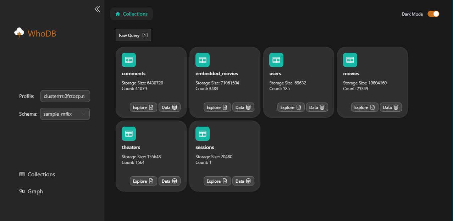The image size is (453, 221).
Task: Click the table icon on the theaters card
Action: [x=128, y=133]
